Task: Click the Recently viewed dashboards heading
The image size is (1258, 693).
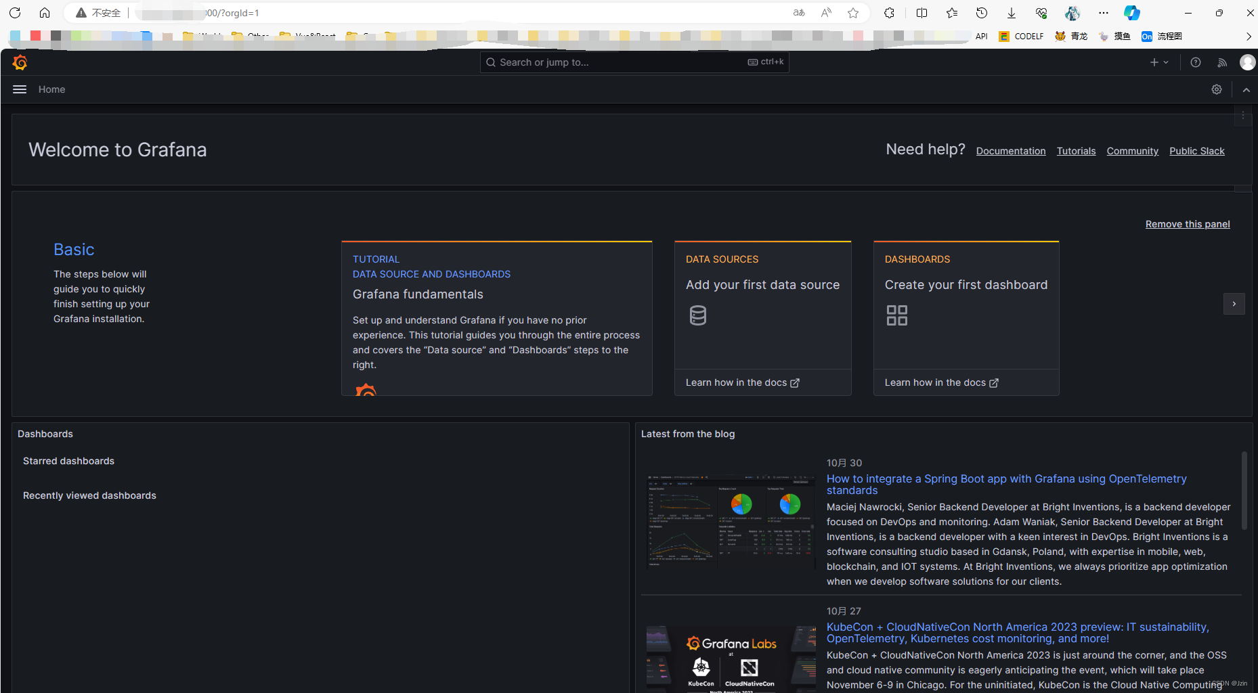Action: 89,495
